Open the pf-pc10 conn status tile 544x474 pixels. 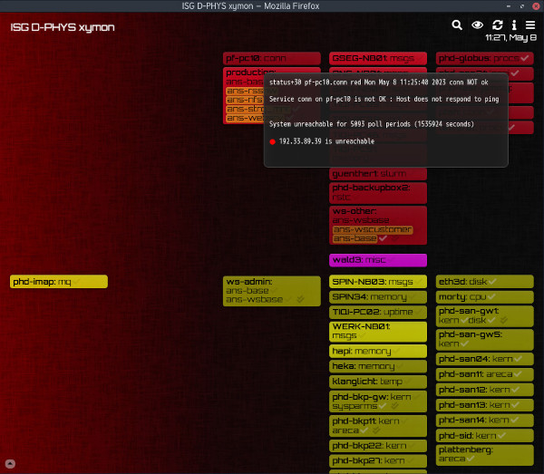click(x=272, y=58)
